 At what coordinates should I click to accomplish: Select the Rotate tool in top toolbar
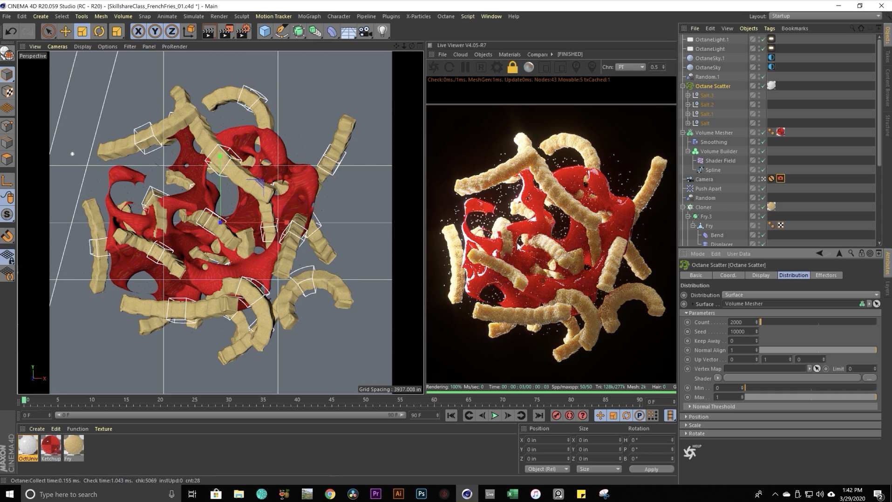[x=99, y=31]
